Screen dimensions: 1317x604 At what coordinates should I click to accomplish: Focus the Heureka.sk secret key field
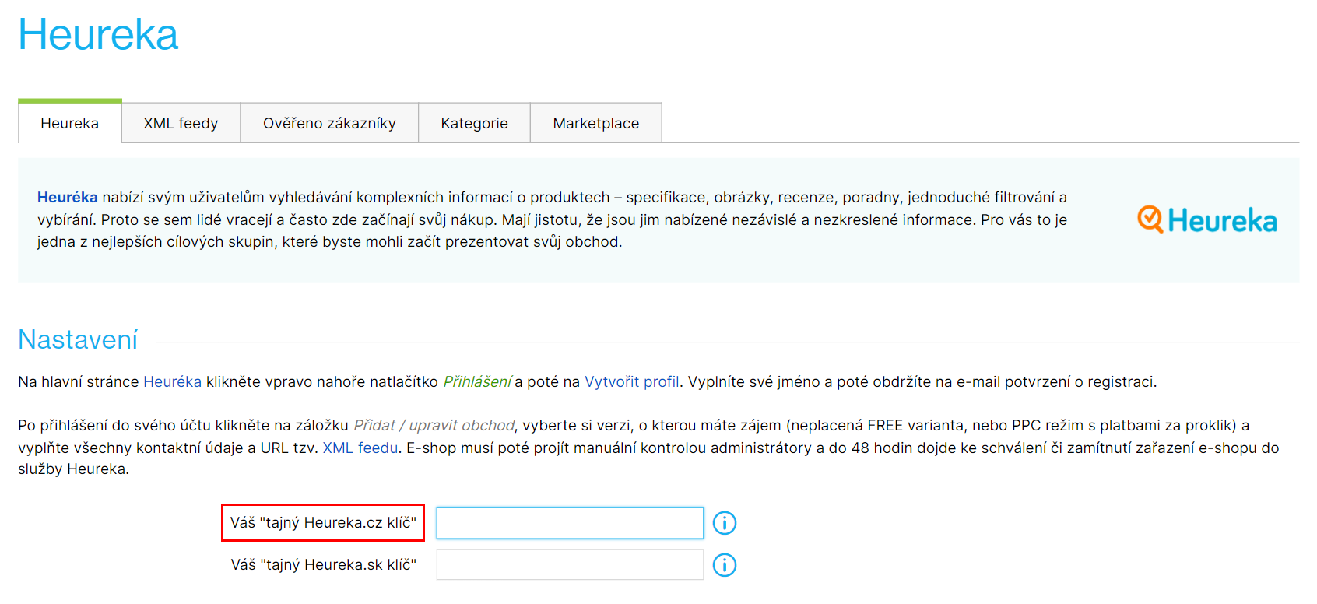pos(570,565)
